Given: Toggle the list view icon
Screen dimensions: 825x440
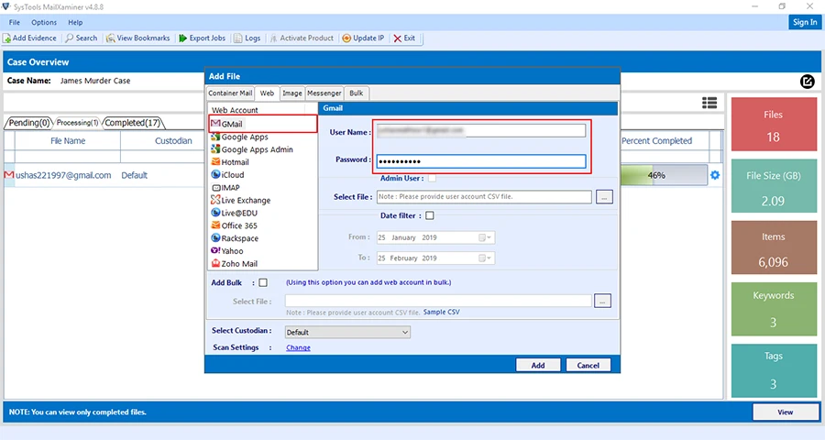Looking at the screenshot, I should [x=709, y=103].
